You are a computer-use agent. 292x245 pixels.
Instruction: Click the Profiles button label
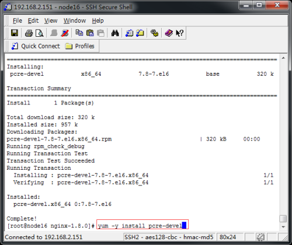[85, 46]
